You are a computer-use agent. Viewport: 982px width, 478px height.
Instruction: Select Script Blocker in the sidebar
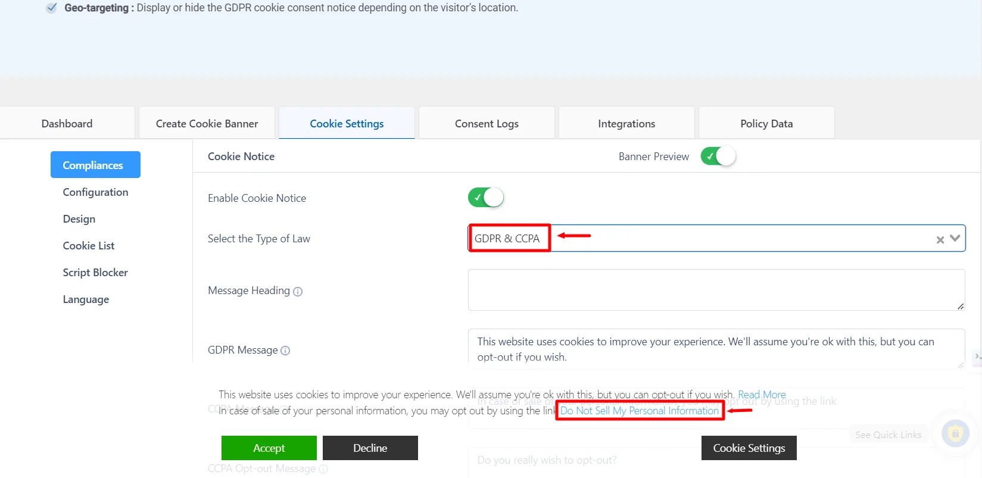pos(95,273)
